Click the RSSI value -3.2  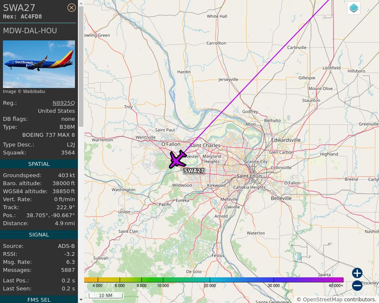(x=69, y=254)
